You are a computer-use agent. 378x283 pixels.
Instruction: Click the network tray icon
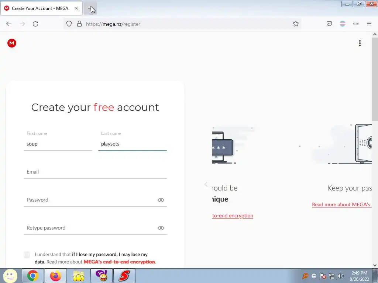coord(332,276)
